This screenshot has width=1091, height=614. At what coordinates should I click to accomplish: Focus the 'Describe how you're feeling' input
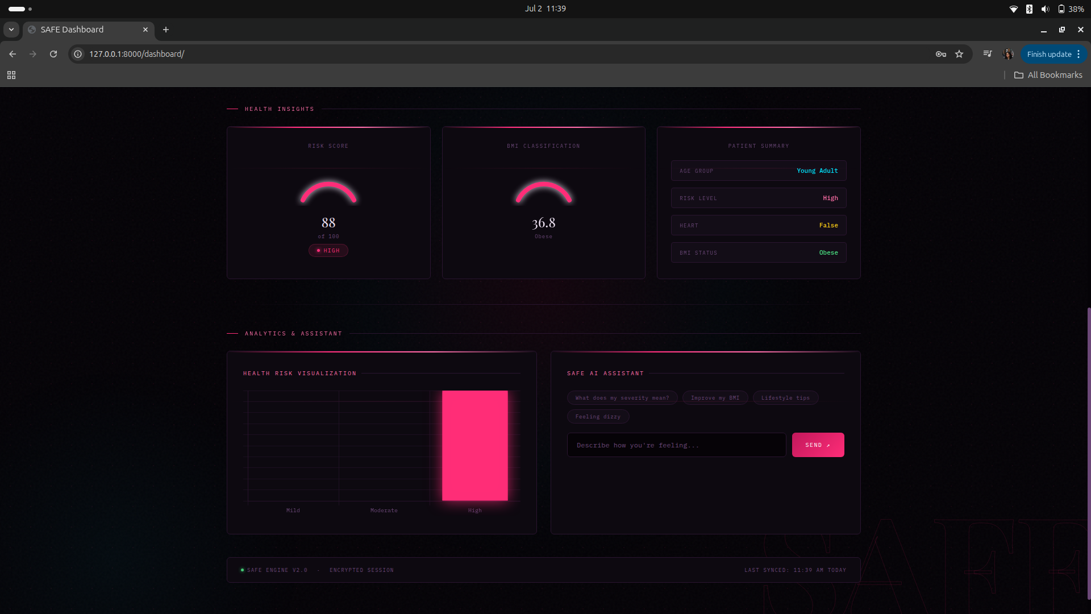click(x=676, y=445)
